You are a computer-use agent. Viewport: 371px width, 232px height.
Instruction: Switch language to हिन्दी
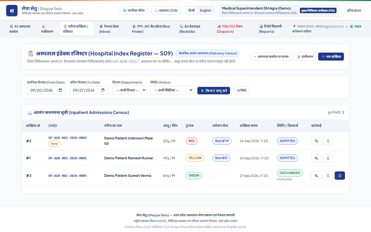pyautogui.click(x=191, y=11)
